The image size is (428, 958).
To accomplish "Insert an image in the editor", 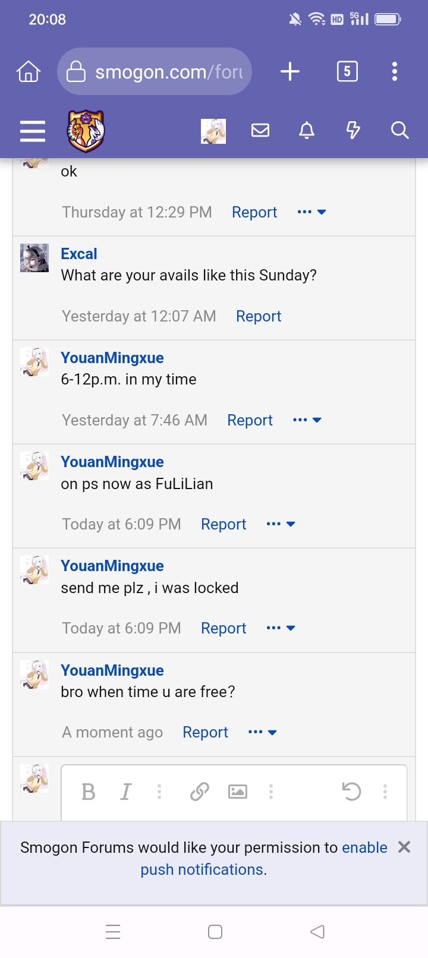I will point(238,792).
